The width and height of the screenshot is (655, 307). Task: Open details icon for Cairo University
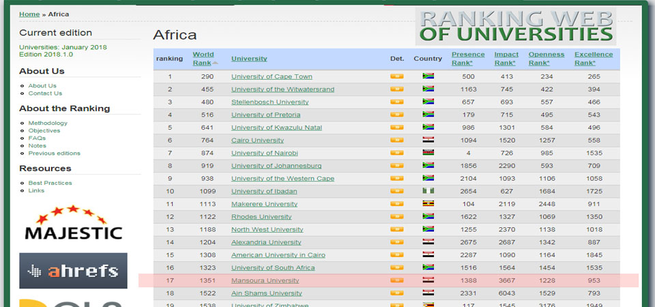coord(397,140)
